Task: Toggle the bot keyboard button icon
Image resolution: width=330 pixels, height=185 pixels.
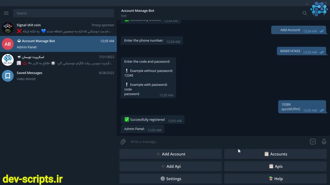Action: click(x=312, y=142)
